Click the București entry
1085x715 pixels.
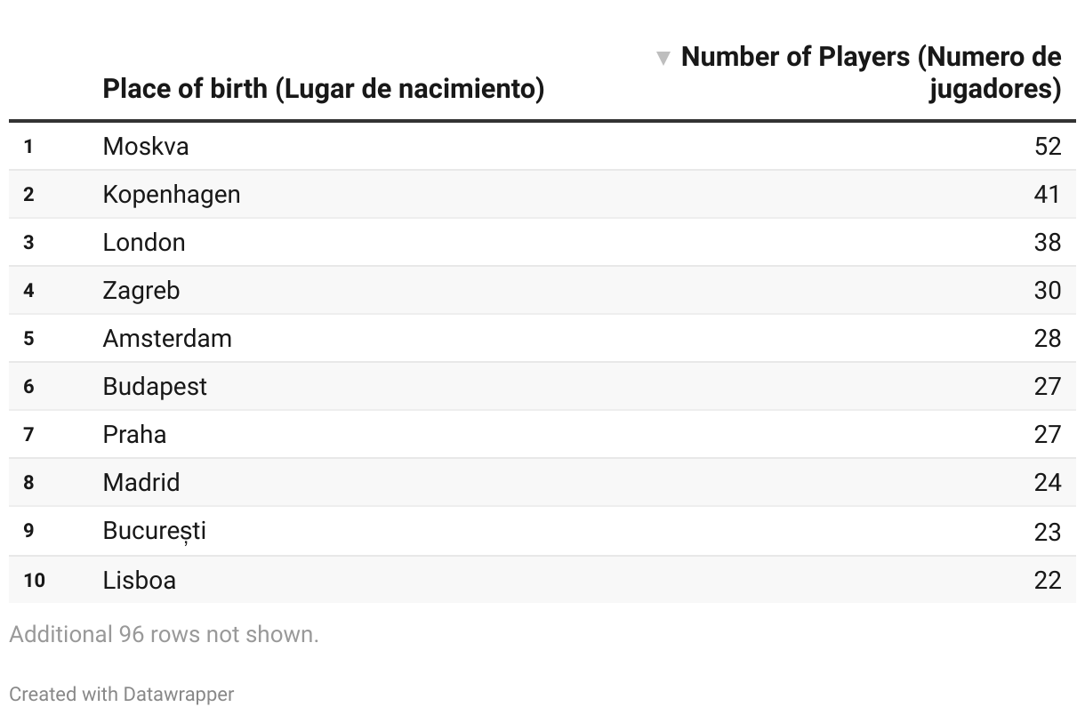155,531
